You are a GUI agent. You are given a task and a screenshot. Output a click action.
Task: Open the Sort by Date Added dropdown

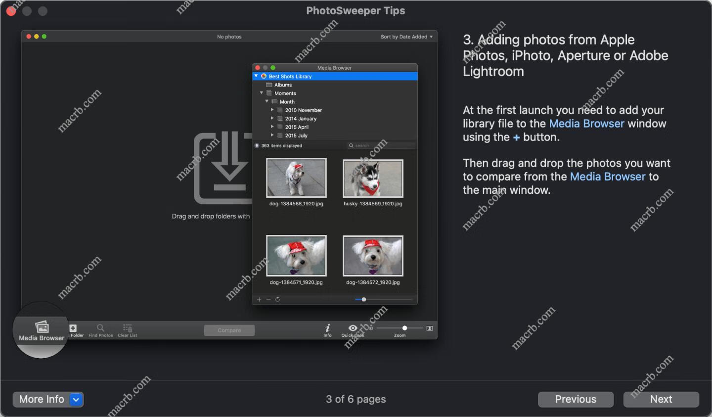(406, 37)
